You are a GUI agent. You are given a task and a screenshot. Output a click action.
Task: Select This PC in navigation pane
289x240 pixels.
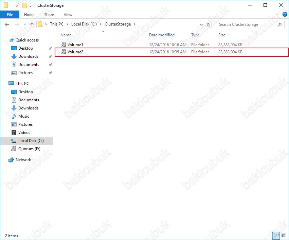(22, 84)
